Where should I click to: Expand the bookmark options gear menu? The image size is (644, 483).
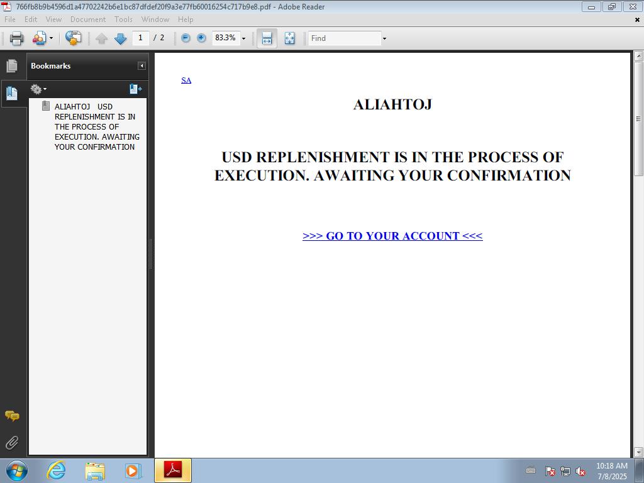(38, 89)
